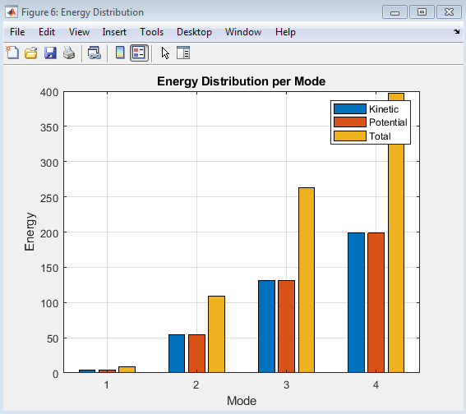
Task: Click the dock figure arrow at the menu bar's right end
Action: pos(457,31)
